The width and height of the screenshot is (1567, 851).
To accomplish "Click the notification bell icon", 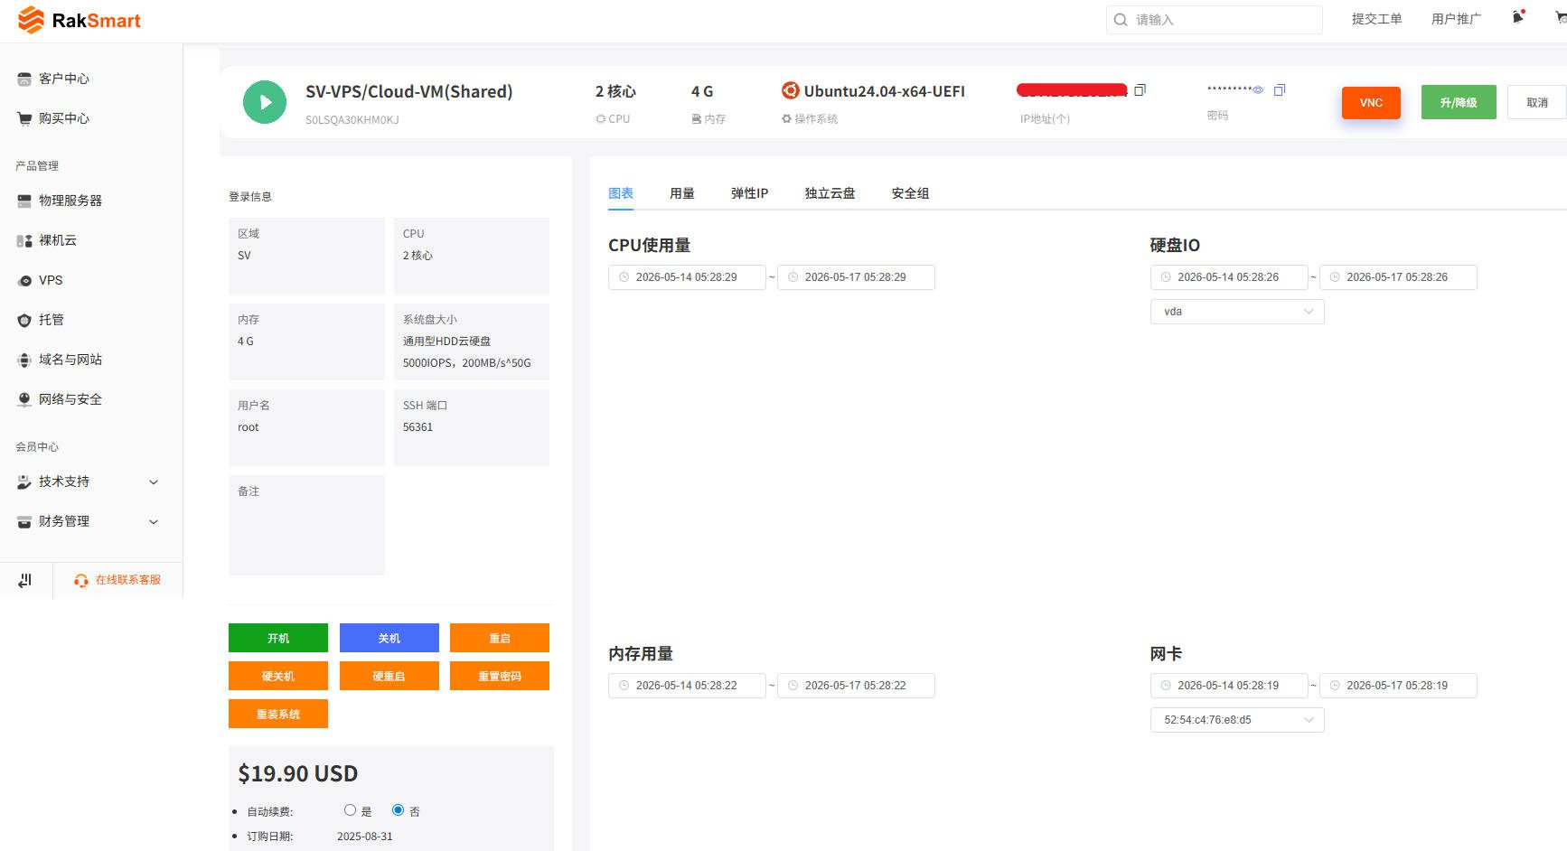I will click(x=1518, y=18).
